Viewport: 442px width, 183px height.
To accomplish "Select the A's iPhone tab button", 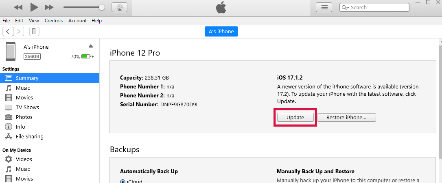I will (221, 31).
